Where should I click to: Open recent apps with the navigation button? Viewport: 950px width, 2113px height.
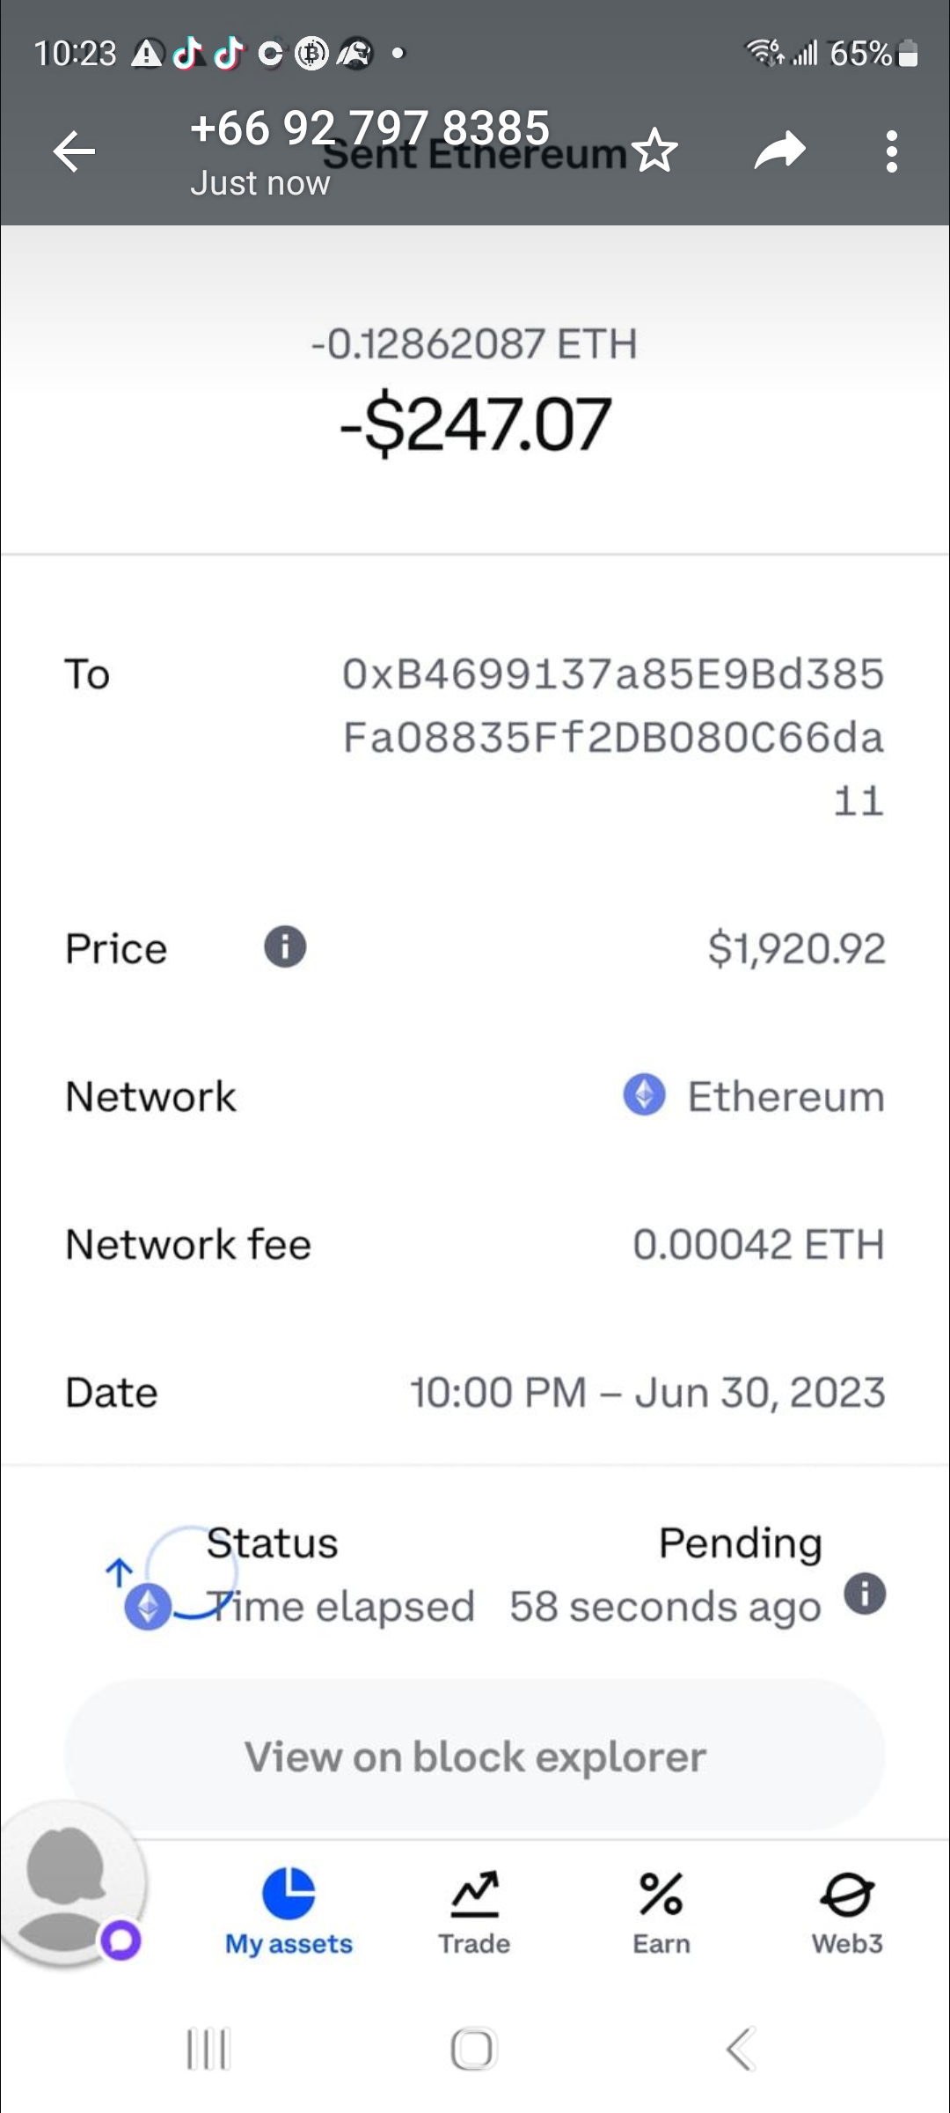[208, 2049]
